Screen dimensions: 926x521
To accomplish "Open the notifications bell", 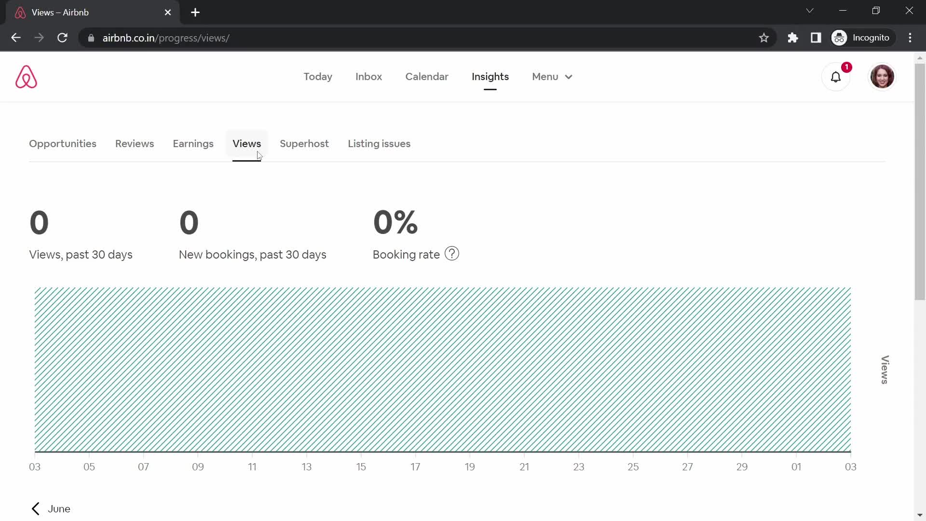I will pos(836,77).
